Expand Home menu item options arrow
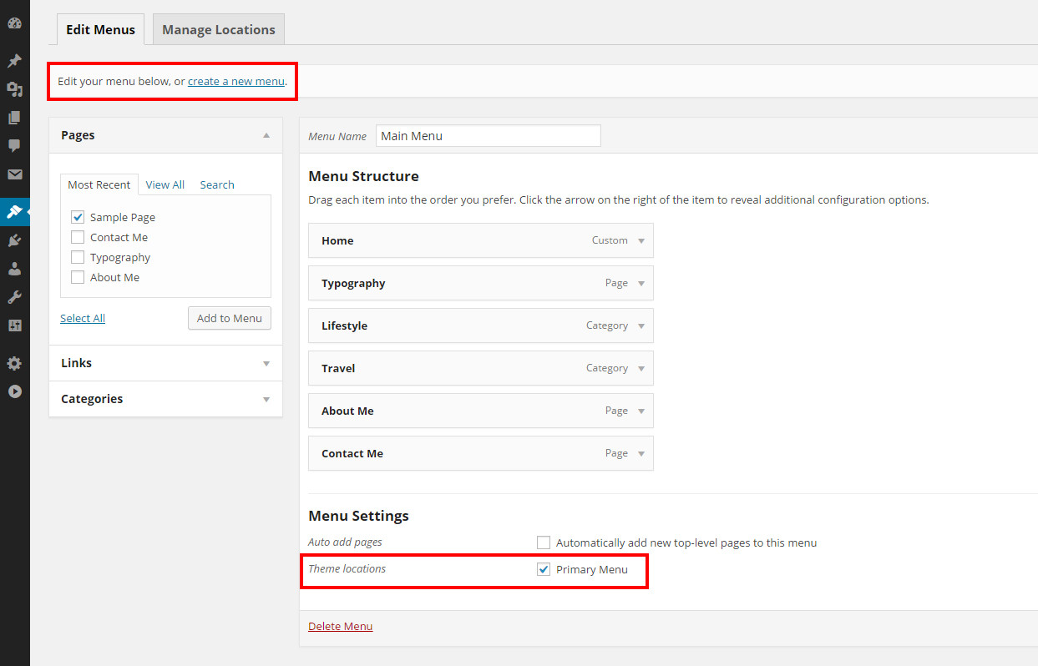Screen dimensions: 1038x666 641,241
